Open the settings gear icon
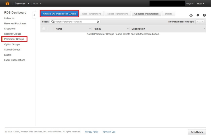Viewport: 211px width, 136px height. point(198,15)
